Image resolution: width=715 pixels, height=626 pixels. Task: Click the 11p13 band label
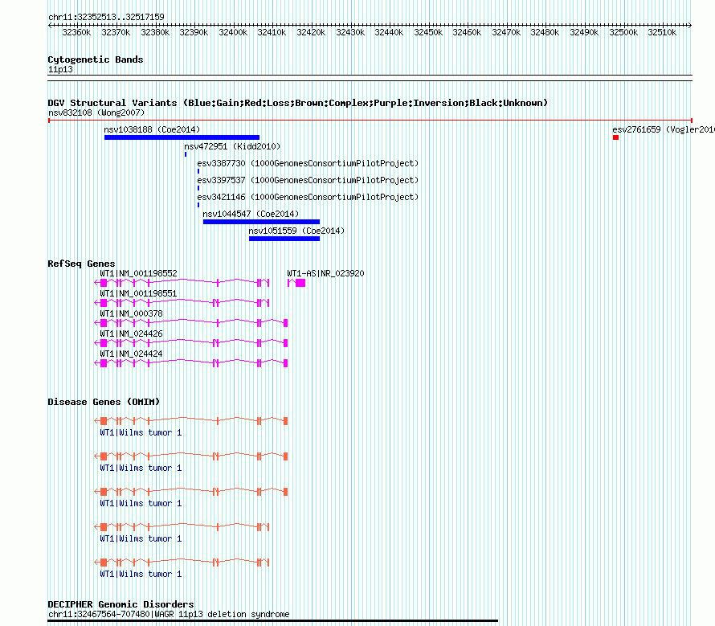pyautogui.click(x=60, y=69)
